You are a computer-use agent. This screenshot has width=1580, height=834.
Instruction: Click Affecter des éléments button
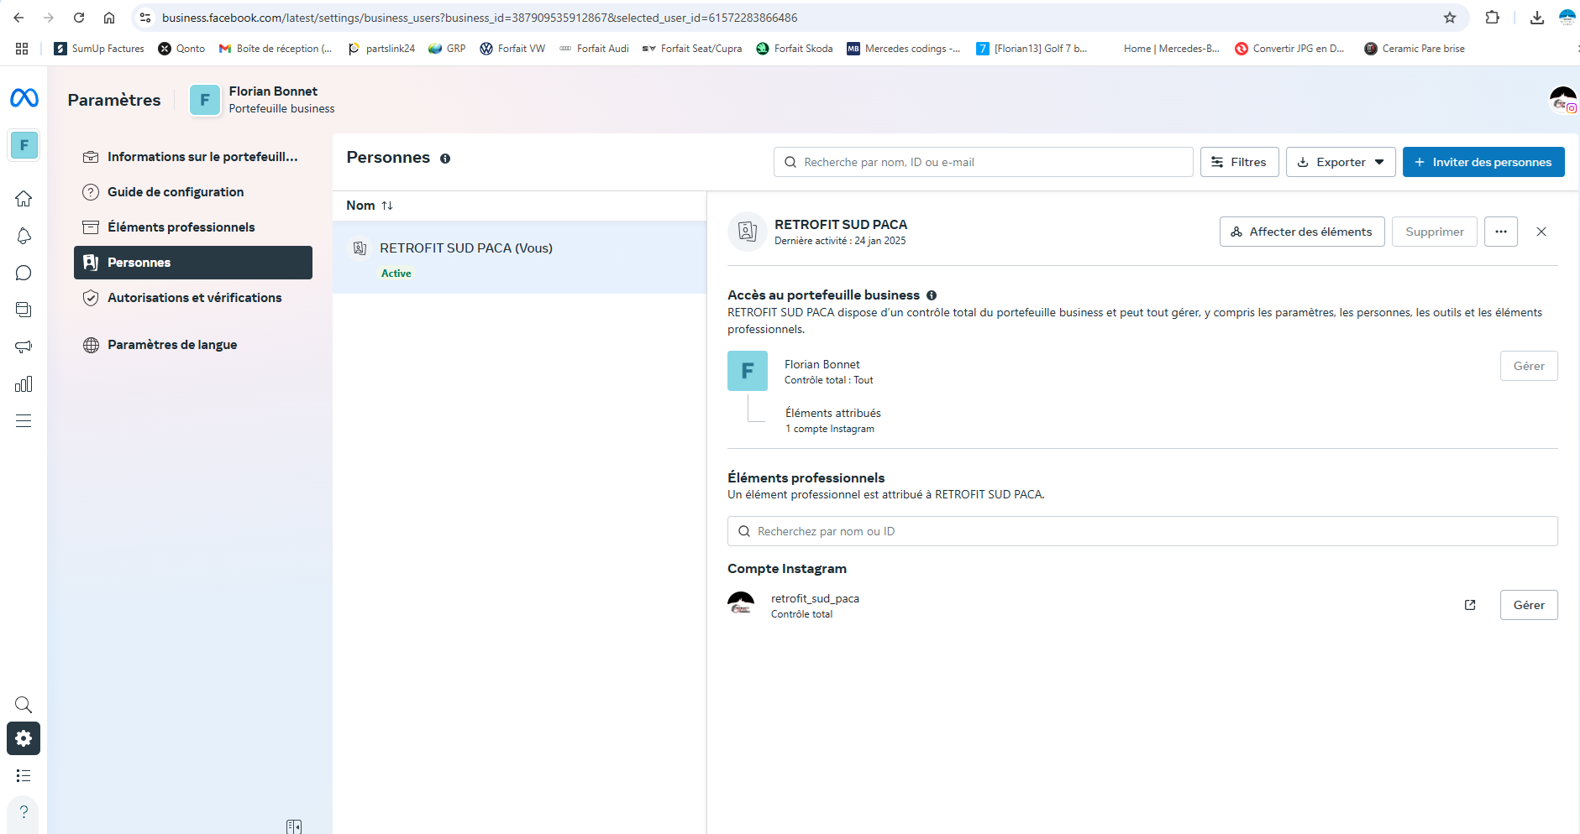pos(1302,232)
